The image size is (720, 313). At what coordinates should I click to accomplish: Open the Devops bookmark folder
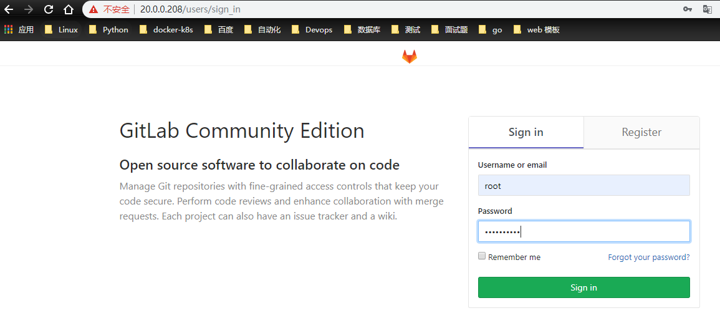(x=312, y=30)
